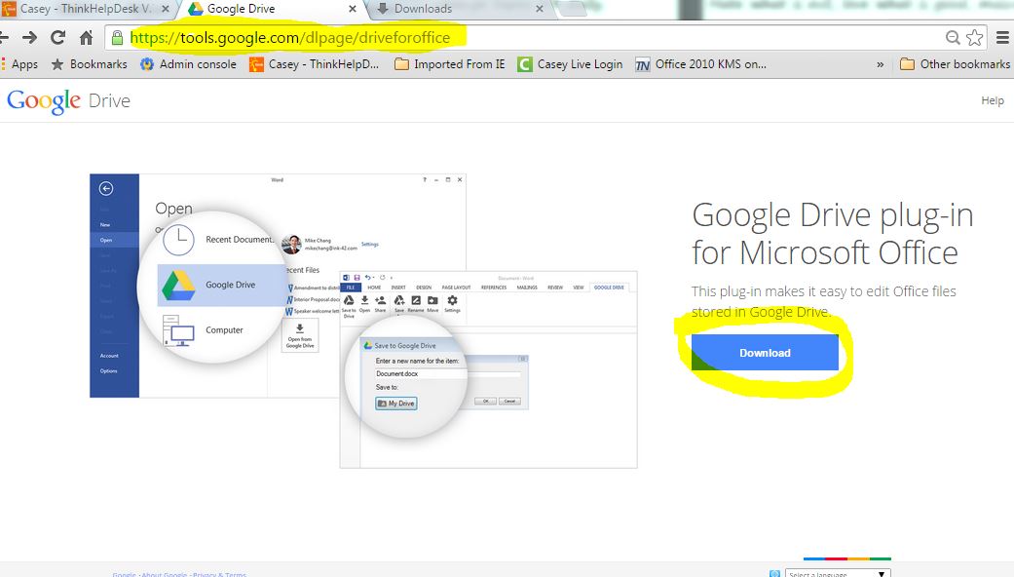Image resolution: width=1014 pixels, height=577 pixels.
Task: Open the Bookmarks star bookmark
Action: [x=90, y=64]
